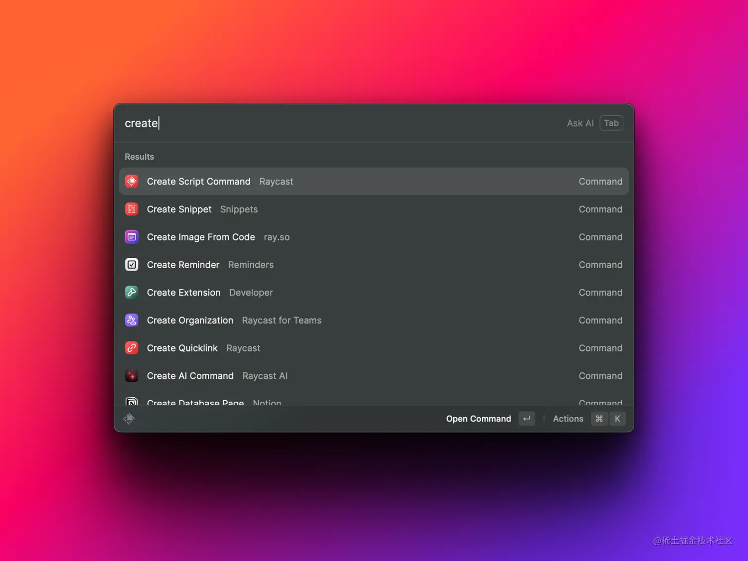Select the Create Reminder result

(374, 265)
